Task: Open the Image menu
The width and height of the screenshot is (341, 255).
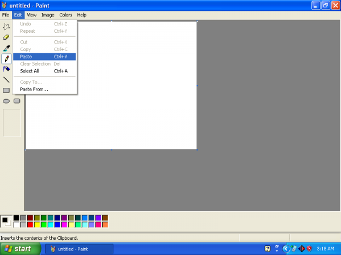Action: pyautogui.click(x=48, y=15)
